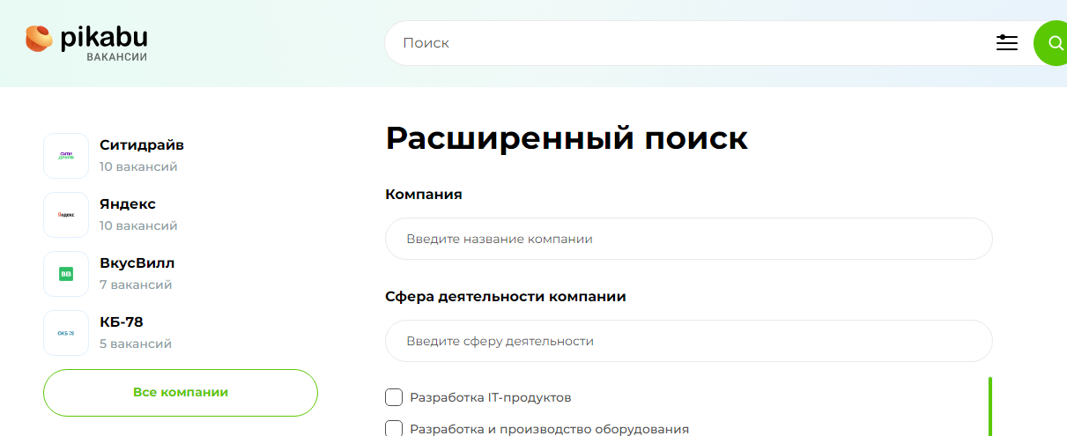
Task: Click the Введите сферу деятельности combo field
Action: coord(688,341)
